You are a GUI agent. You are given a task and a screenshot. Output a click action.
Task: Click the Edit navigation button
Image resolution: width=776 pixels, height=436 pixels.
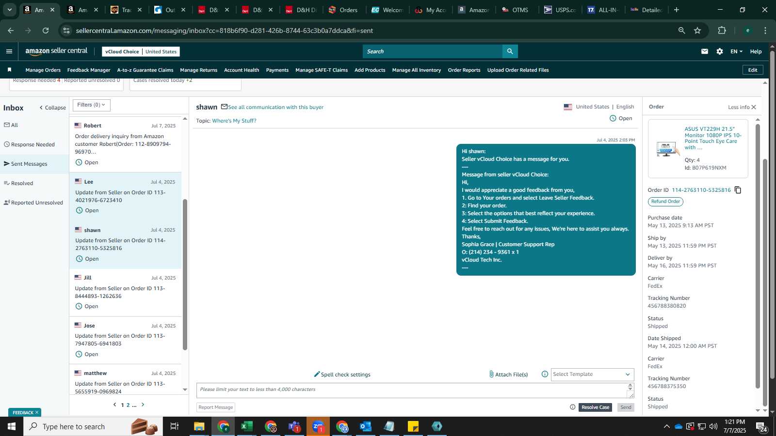click(753, 70)
